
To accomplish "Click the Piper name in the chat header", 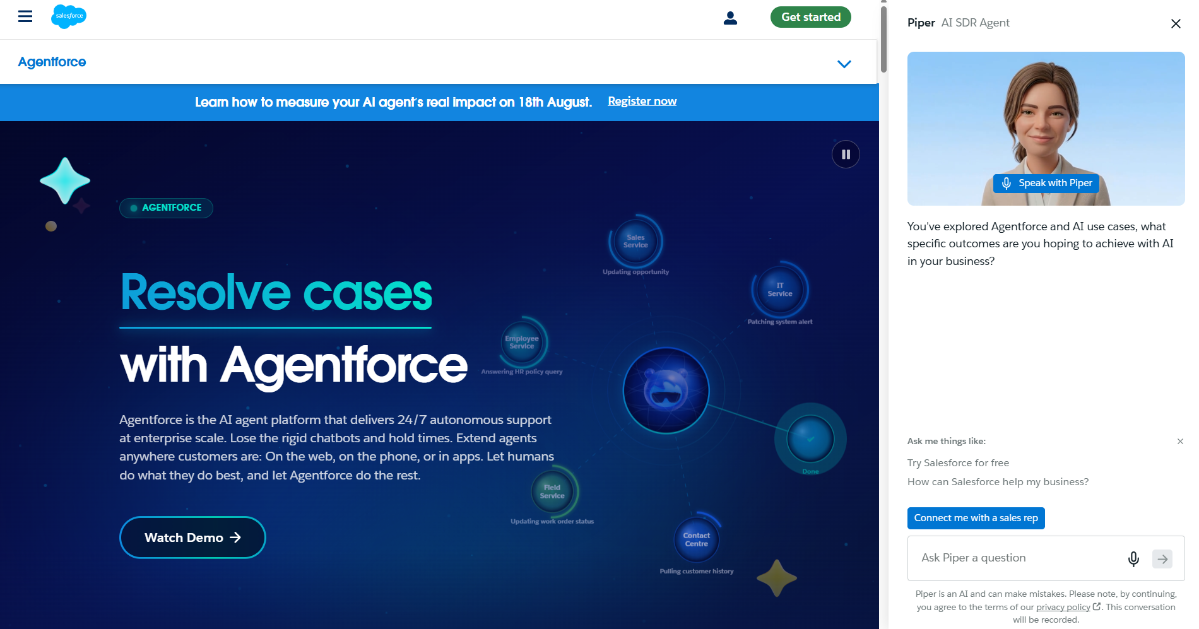I will tap(921, 23).
